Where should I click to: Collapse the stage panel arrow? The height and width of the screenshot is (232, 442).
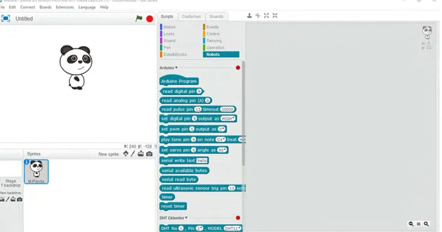click(155, 146)
